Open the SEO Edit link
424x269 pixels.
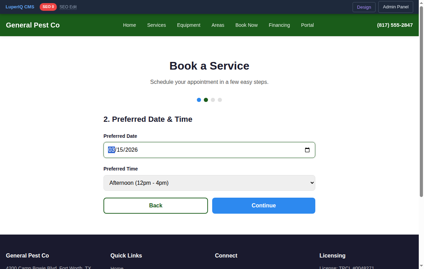[x=68, y=7]
